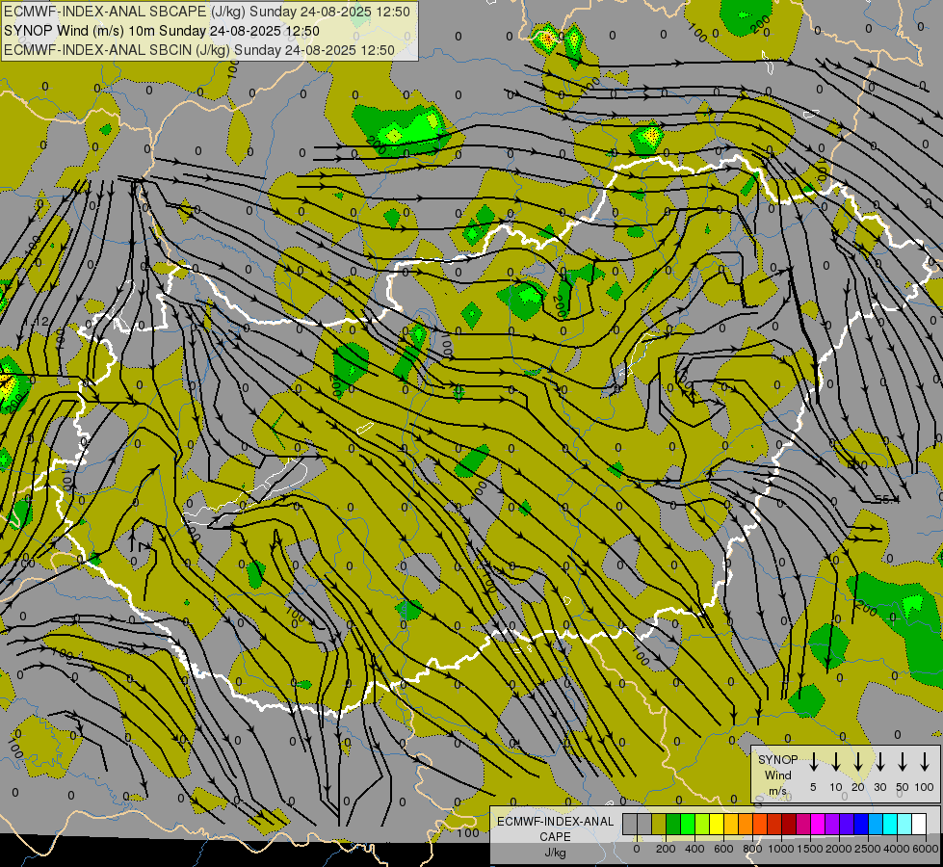943x867 pixels.
Task: Click the '5' wind speed legend number
Action: click(x=813, y=787)
